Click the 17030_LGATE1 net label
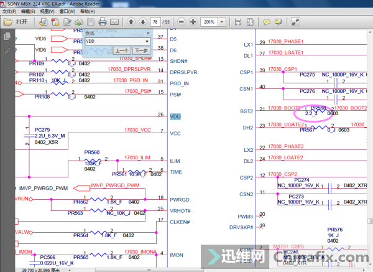 click(x=286, y=53)
